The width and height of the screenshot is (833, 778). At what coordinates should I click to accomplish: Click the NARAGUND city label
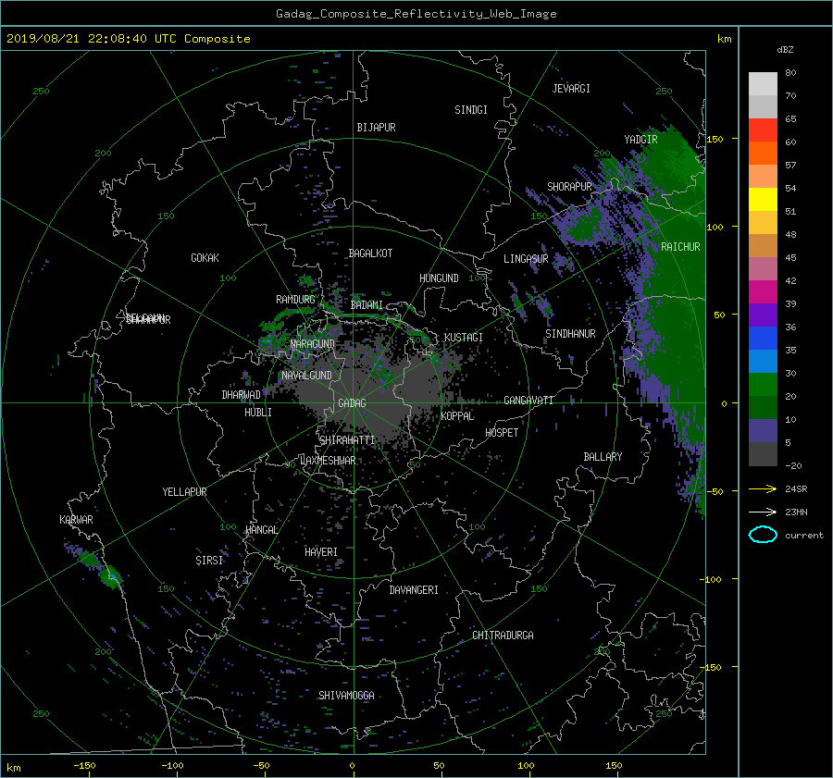pyautogui.click(x=313, y=344)
